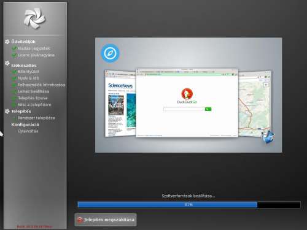
Task: Select the Telepítés section heading
Action: tap(21, 111)
